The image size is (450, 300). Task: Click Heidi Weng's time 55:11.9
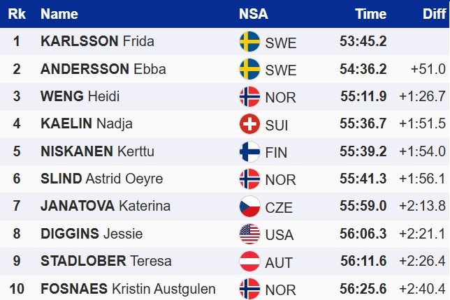[x=363, y=96]
